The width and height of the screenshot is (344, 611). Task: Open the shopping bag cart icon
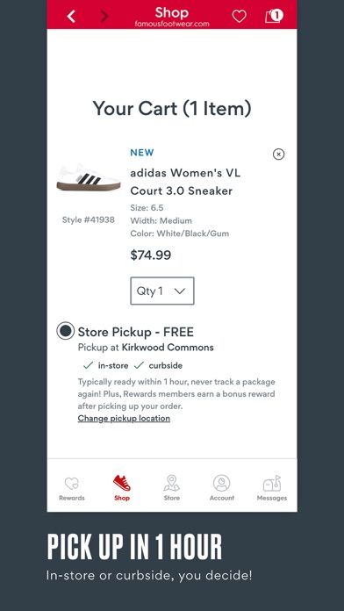(274, 16)
